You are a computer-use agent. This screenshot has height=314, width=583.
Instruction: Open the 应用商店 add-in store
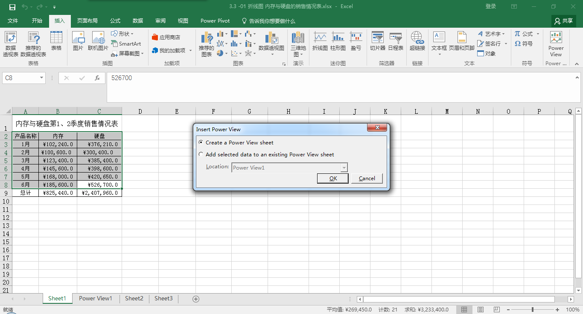166,37
